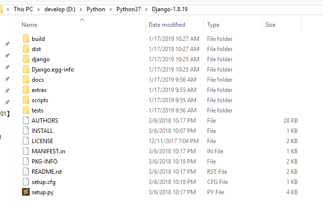Select the folder named django
323x202 pixels.
pos(40,59)
